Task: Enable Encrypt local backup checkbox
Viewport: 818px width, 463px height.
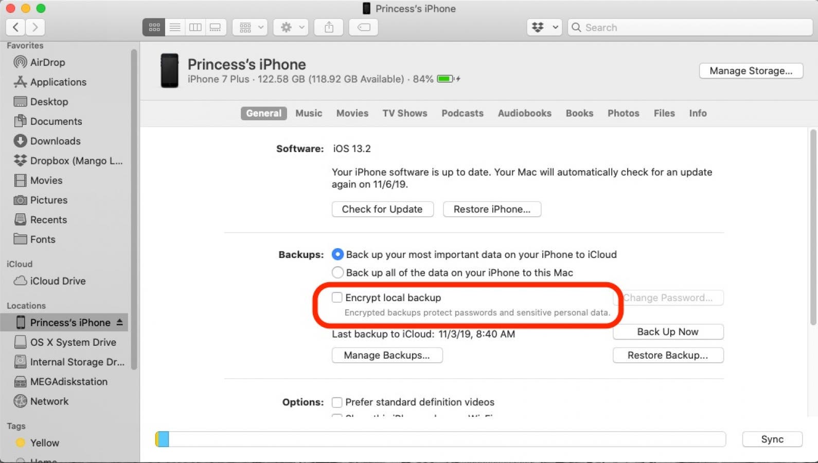Action: 337,298
